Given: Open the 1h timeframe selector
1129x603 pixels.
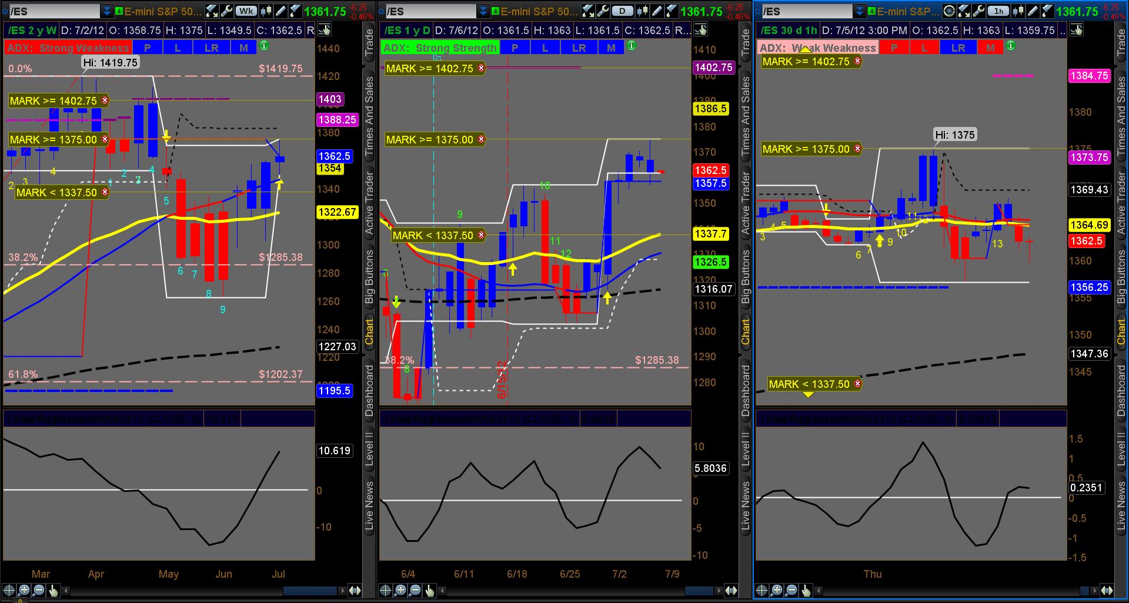Looking at the screenshot, I should point(999,11).
